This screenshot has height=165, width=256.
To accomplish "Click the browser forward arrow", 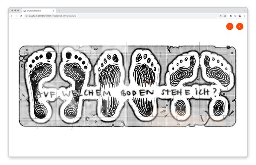I will click(16, 16).
